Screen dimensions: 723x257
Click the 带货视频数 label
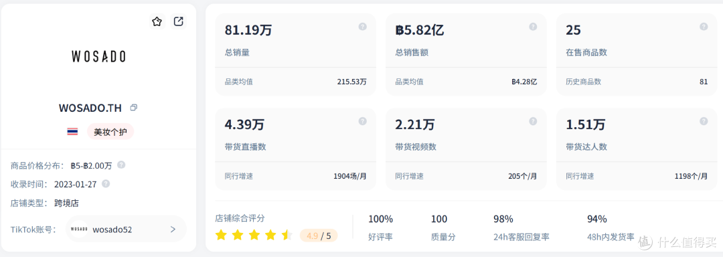coord(416,147)
